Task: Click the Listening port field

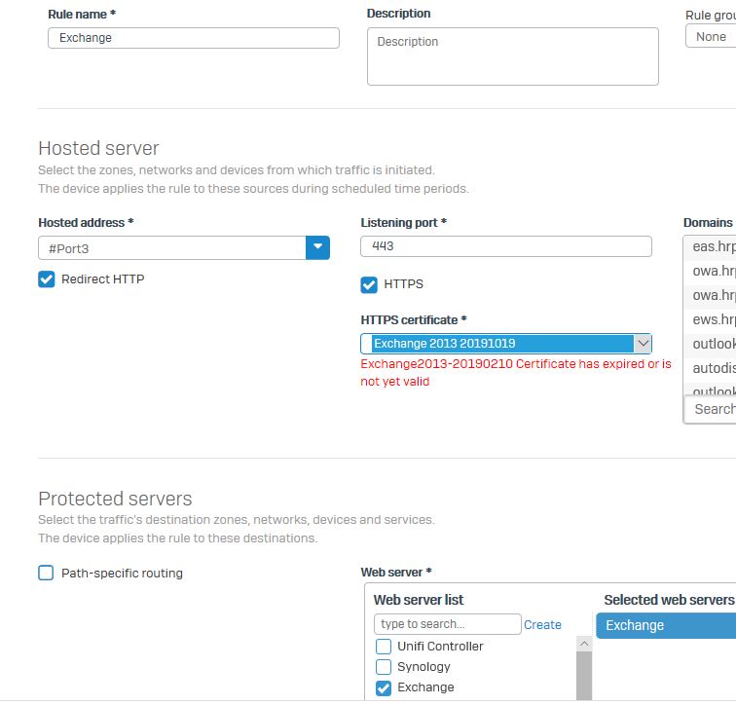Action: click(505, 246)
